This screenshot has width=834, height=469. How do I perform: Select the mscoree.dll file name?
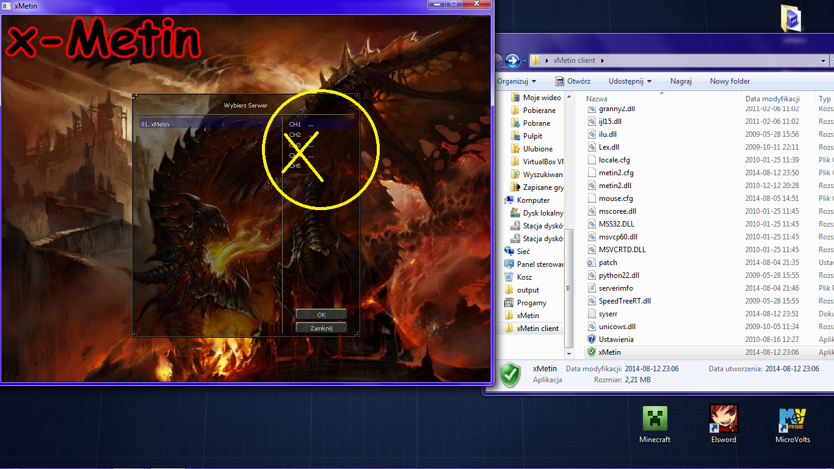tap(617, 211)
